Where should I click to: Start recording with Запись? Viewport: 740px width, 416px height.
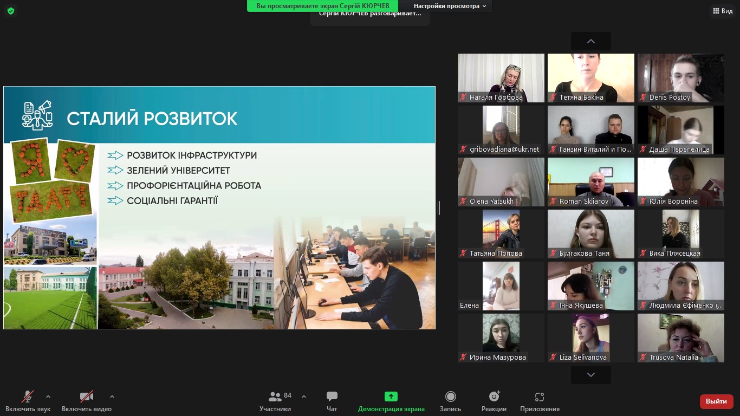coord(450,401)
